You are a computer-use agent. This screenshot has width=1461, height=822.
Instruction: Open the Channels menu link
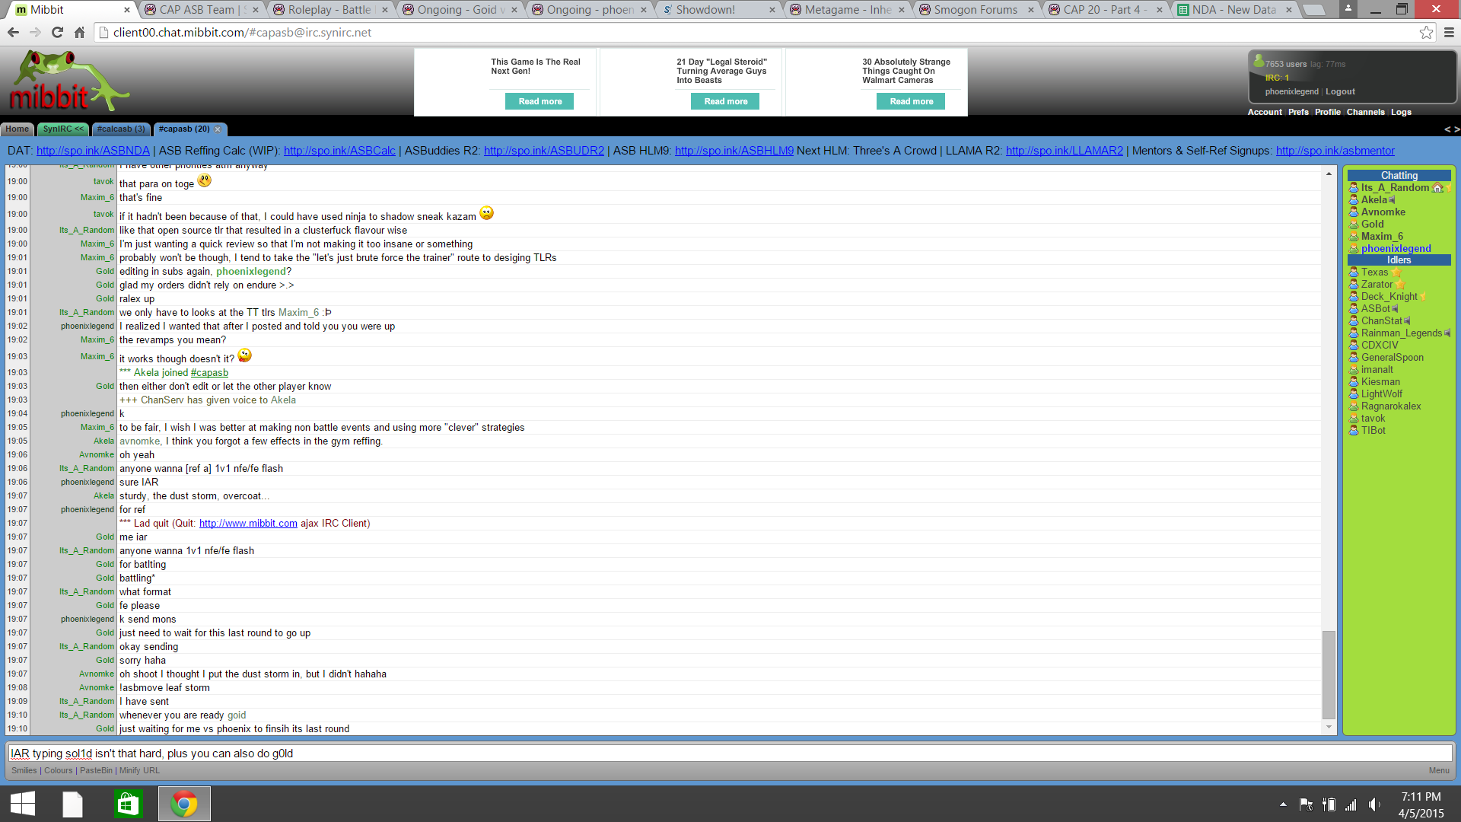[1365, 112]
